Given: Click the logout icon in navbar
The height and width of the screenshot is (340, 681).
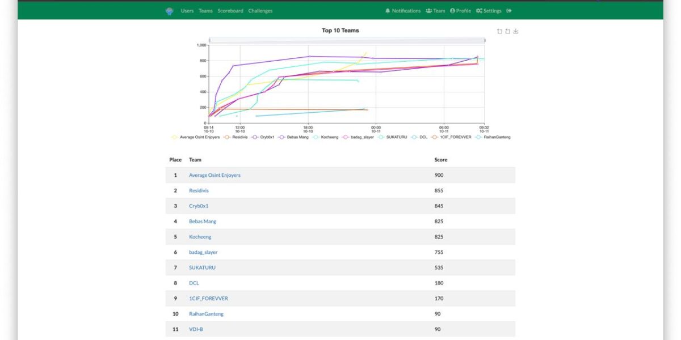Looking at the screenshot, I should point(509,11).
